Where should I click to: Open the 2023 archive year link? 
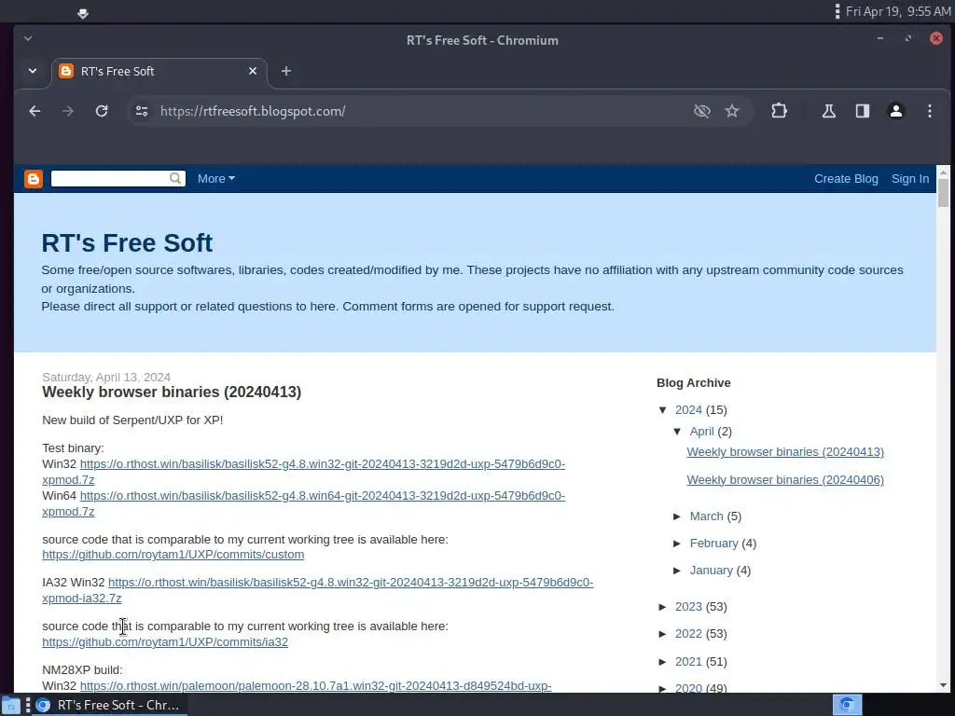(x=688, y=607)
